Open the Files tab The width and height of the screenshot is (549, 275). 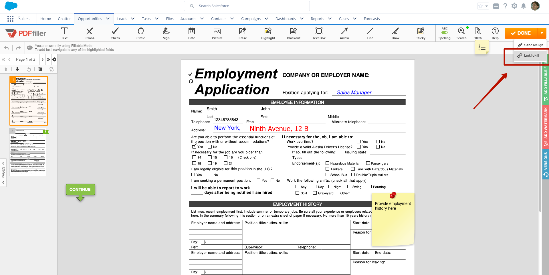pos(170,19)
